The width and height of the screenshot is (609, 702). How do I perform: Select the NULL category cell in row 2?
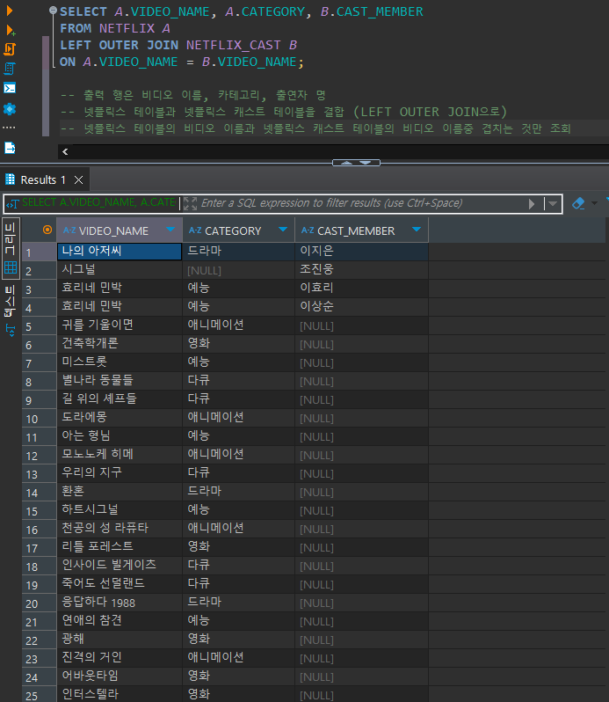(239, 270)
